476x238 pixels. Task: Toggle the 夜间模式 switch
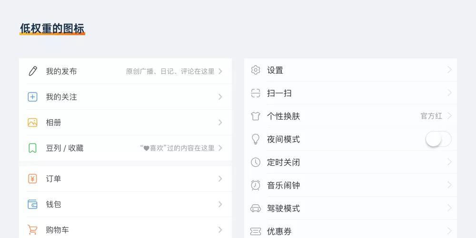pos(438,139)
